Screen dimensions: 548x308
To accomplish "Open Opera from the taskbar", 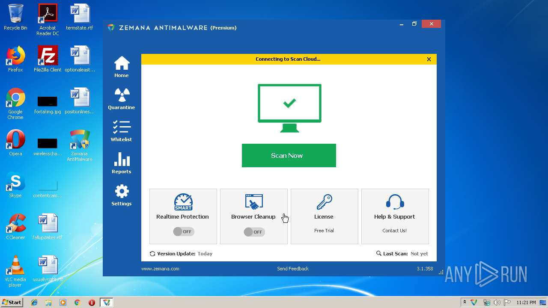I will click(x=92, y=302).
